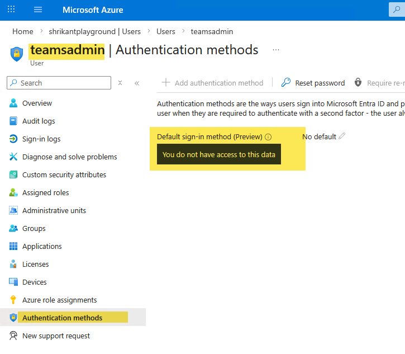The width and height of the screenshot is (405, 354).
Task: Select Authentication methods in sidebar
Action: pyautogui.click(x=73, y=317)
